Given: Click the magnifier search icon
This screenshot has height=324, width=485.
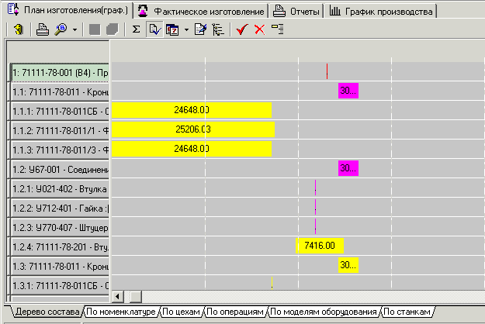Looking at the screenshot, I should point(59,29).
